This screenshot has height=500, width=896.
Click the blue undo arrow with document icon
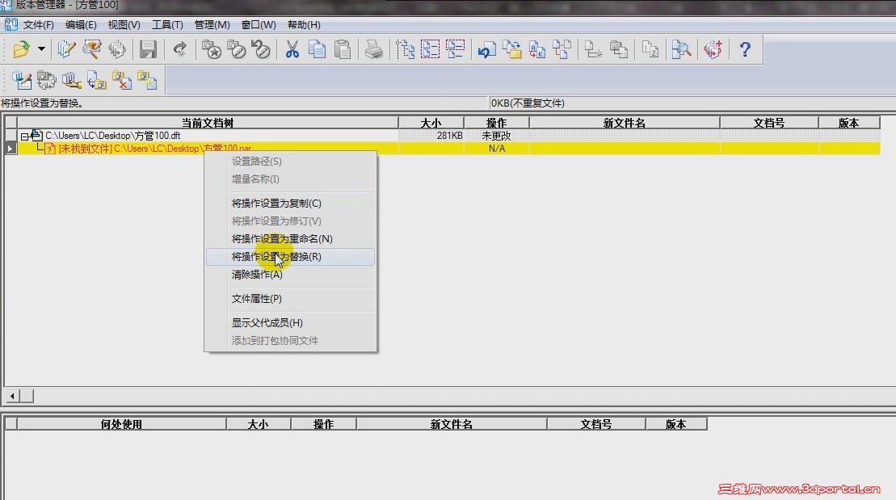486,49
